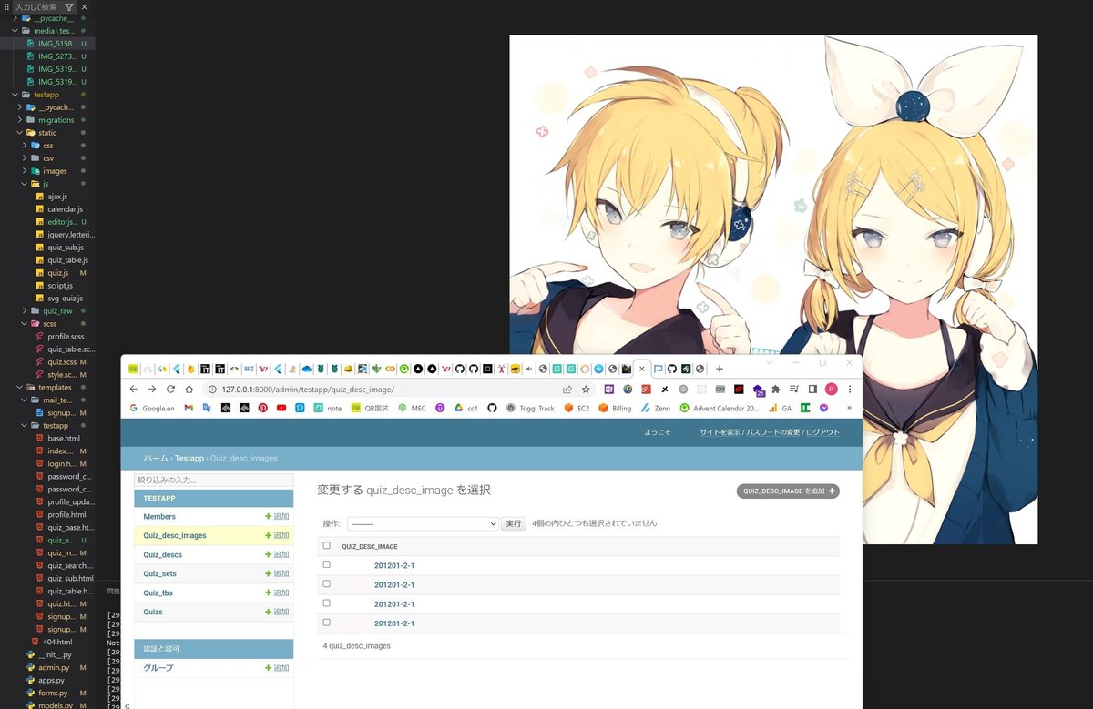Click QUIZ_DESC_IMAGE を追加 button
This screenshot has width=1093, height=709.
coord(788,491)
